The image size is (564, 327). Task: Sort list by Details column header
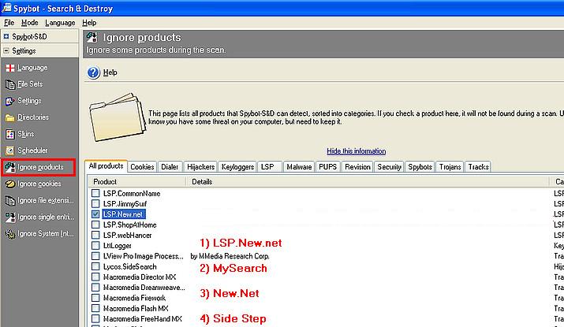[368, 182]
